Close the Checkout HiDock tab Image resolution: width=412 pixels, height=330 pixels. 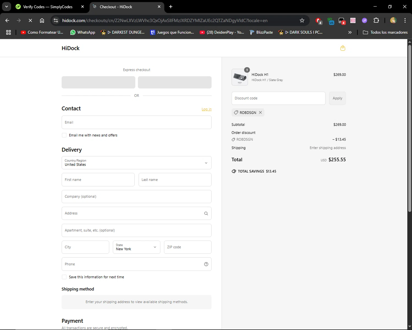coord(159,7)
